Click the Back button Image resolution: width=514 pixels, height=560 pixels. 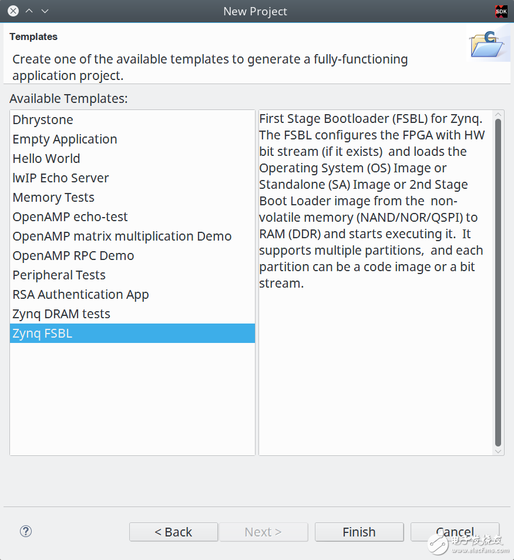pos(173,532)
